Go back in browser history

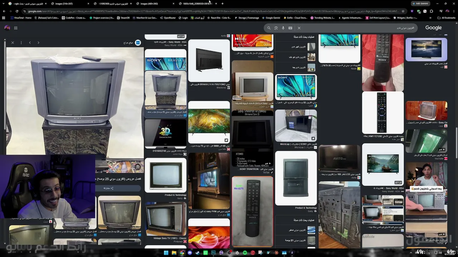point(4,11)
